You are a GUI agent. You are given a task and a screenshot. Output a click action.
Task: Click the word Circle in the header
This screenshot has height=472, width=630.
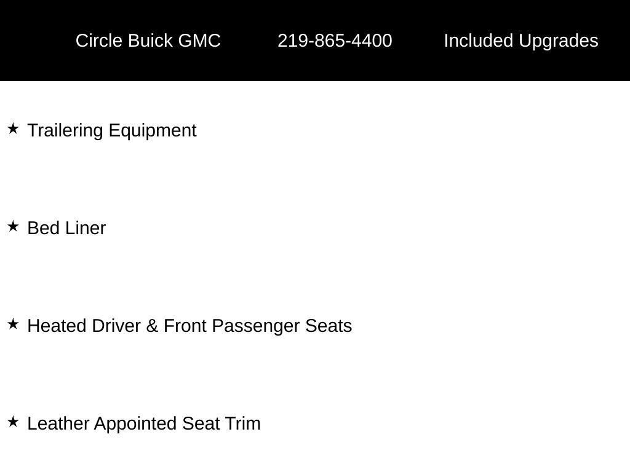(99, 41)
